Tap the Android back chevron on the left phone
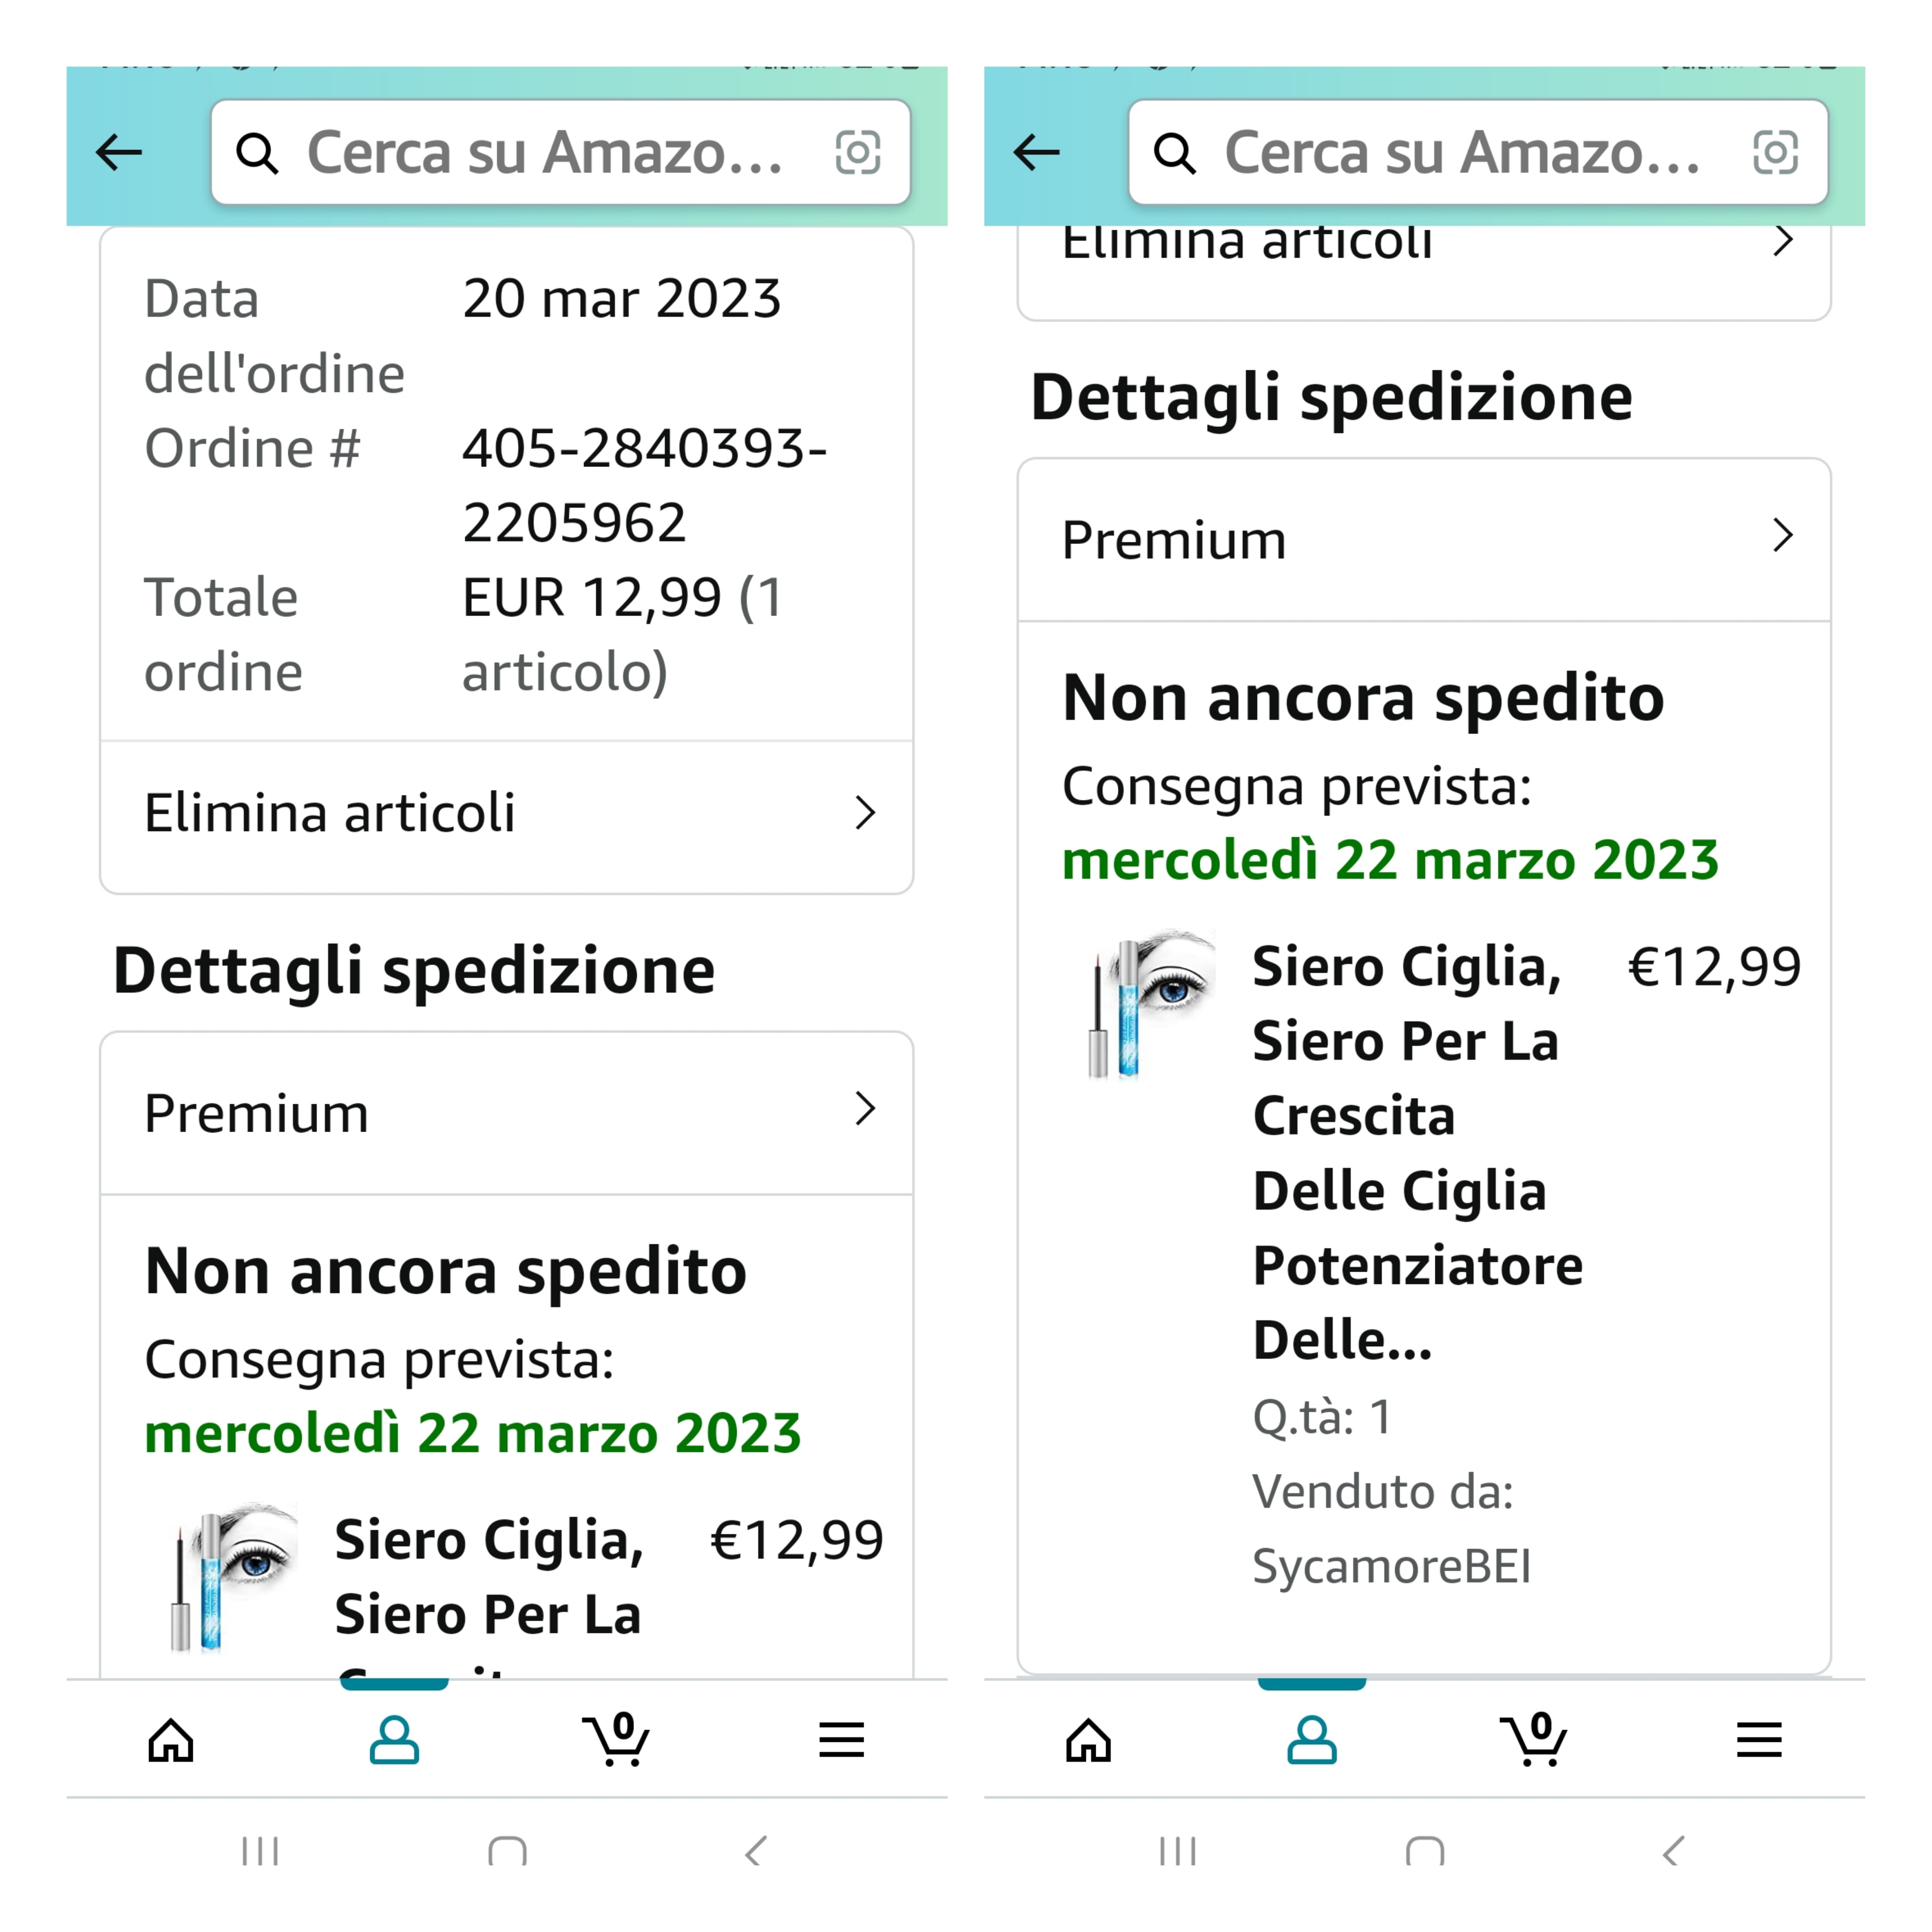 (x=756, y=1851)
